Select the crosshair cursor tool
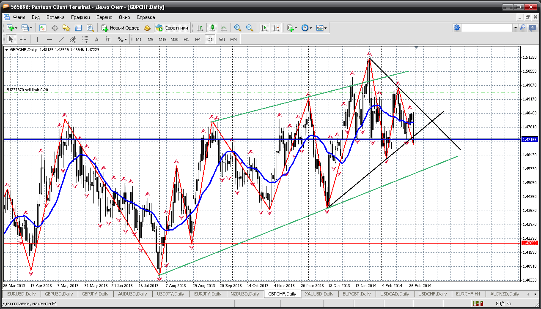Image resolution: width=541 pixels, height=309 pixels. (x=23, y=39)
